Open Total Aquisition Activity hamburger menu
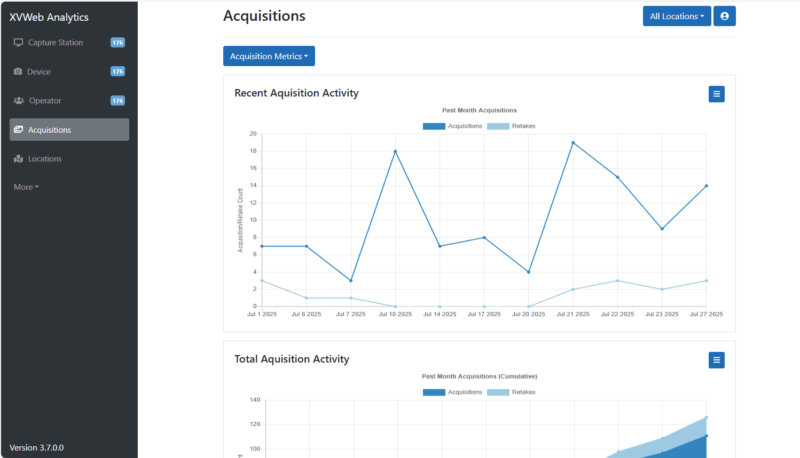Viewport: 800px width, 458px height. pyautogui.click(x=716, y=360)
